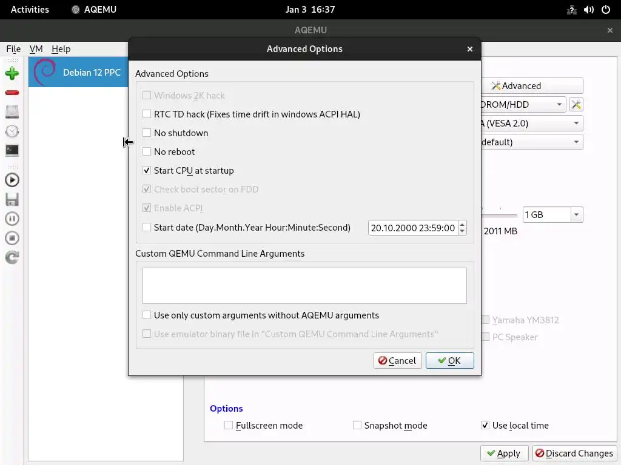Image resolution: width=621 pixels, height=465 pixels.
Task: Click the custom QEMU arguments text box
Action: point(304,286)
